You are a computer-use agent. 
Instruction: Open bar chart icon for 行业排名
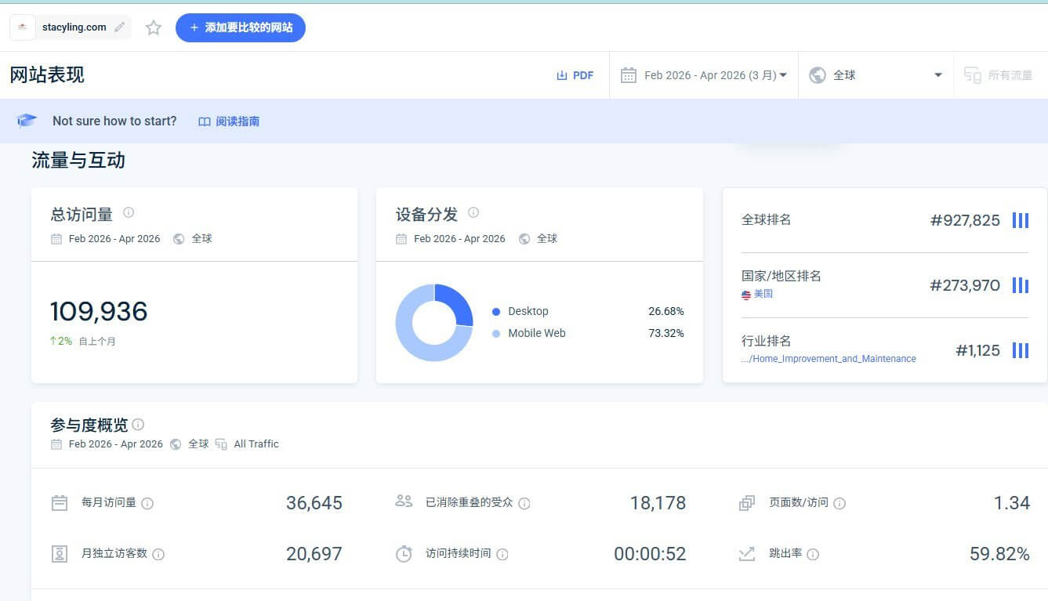pyautogui.click(x=1020, y=350)
